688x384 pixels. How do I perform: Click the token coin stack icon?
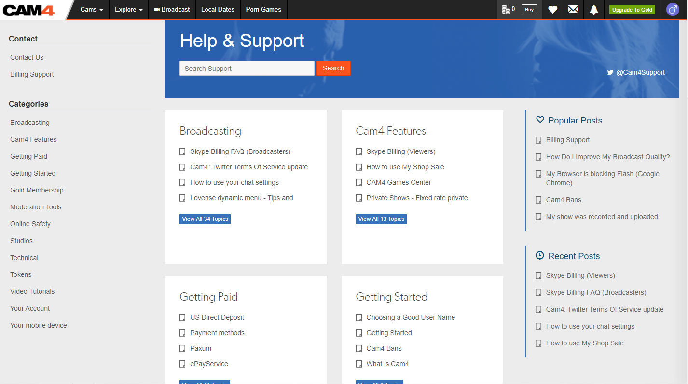tap(505, 9)
